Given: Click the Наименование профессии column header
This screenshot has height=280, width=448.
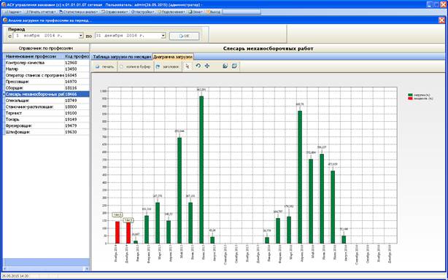Looking at the screenshot, I should pyautogui.click(x=34, y=57).
